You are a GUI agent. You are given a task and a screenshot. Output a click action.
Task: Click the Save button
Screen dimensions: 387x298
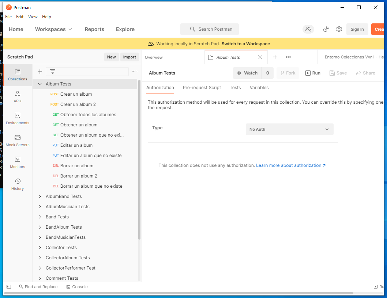[338, 73]
